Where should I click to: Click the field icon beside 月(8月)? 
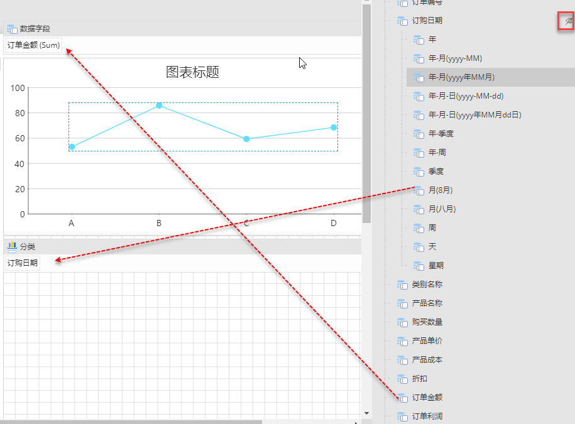(419, 190)
